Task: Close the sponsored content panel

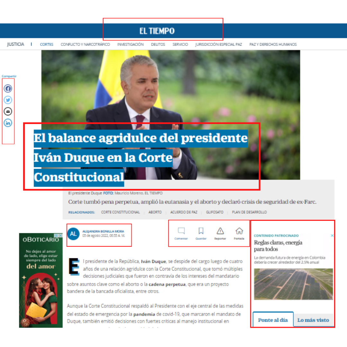Action: point(332,236)
